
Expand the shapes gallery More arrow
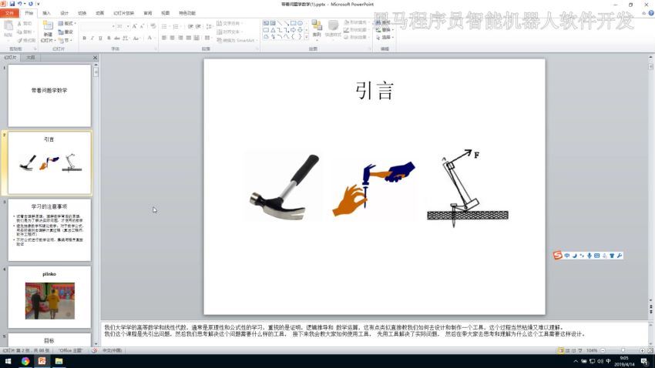coord(307,37)
